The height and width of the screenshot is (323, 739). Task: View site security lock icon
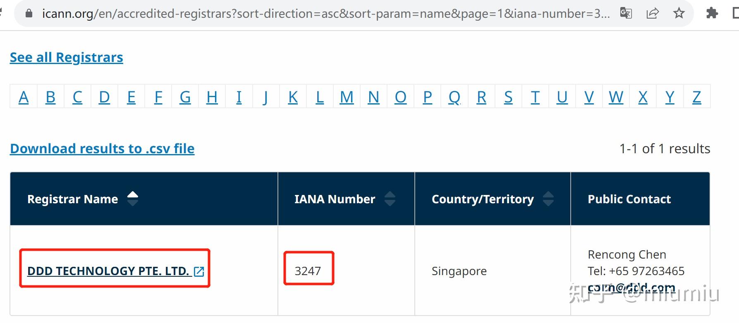[29, 14]
